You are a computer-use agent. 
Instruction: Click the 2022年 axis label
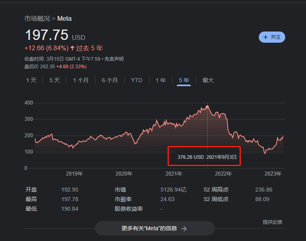[x=223, y=174]
